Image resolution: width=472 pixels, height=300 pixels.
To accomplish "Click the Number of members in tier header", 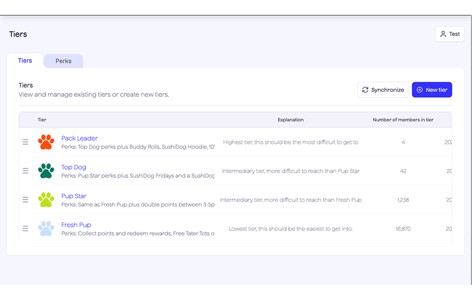I will pos(403,119).
